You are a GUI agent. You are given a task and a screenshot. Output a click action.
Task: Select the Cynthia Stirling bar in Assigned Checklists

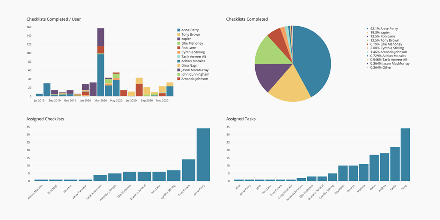point(174,175)
